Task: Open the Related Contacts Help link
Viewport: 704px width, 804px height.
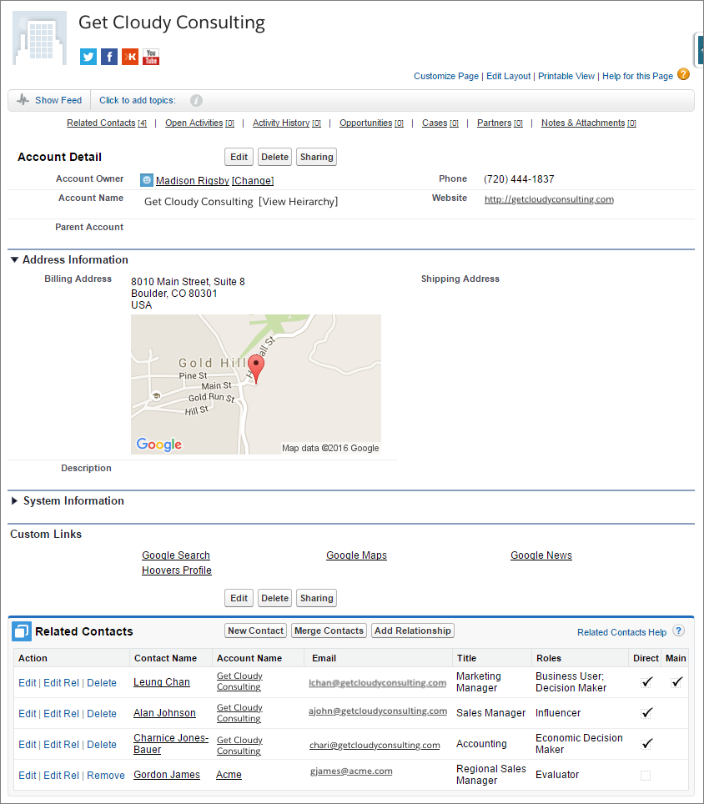Action: 622,633
